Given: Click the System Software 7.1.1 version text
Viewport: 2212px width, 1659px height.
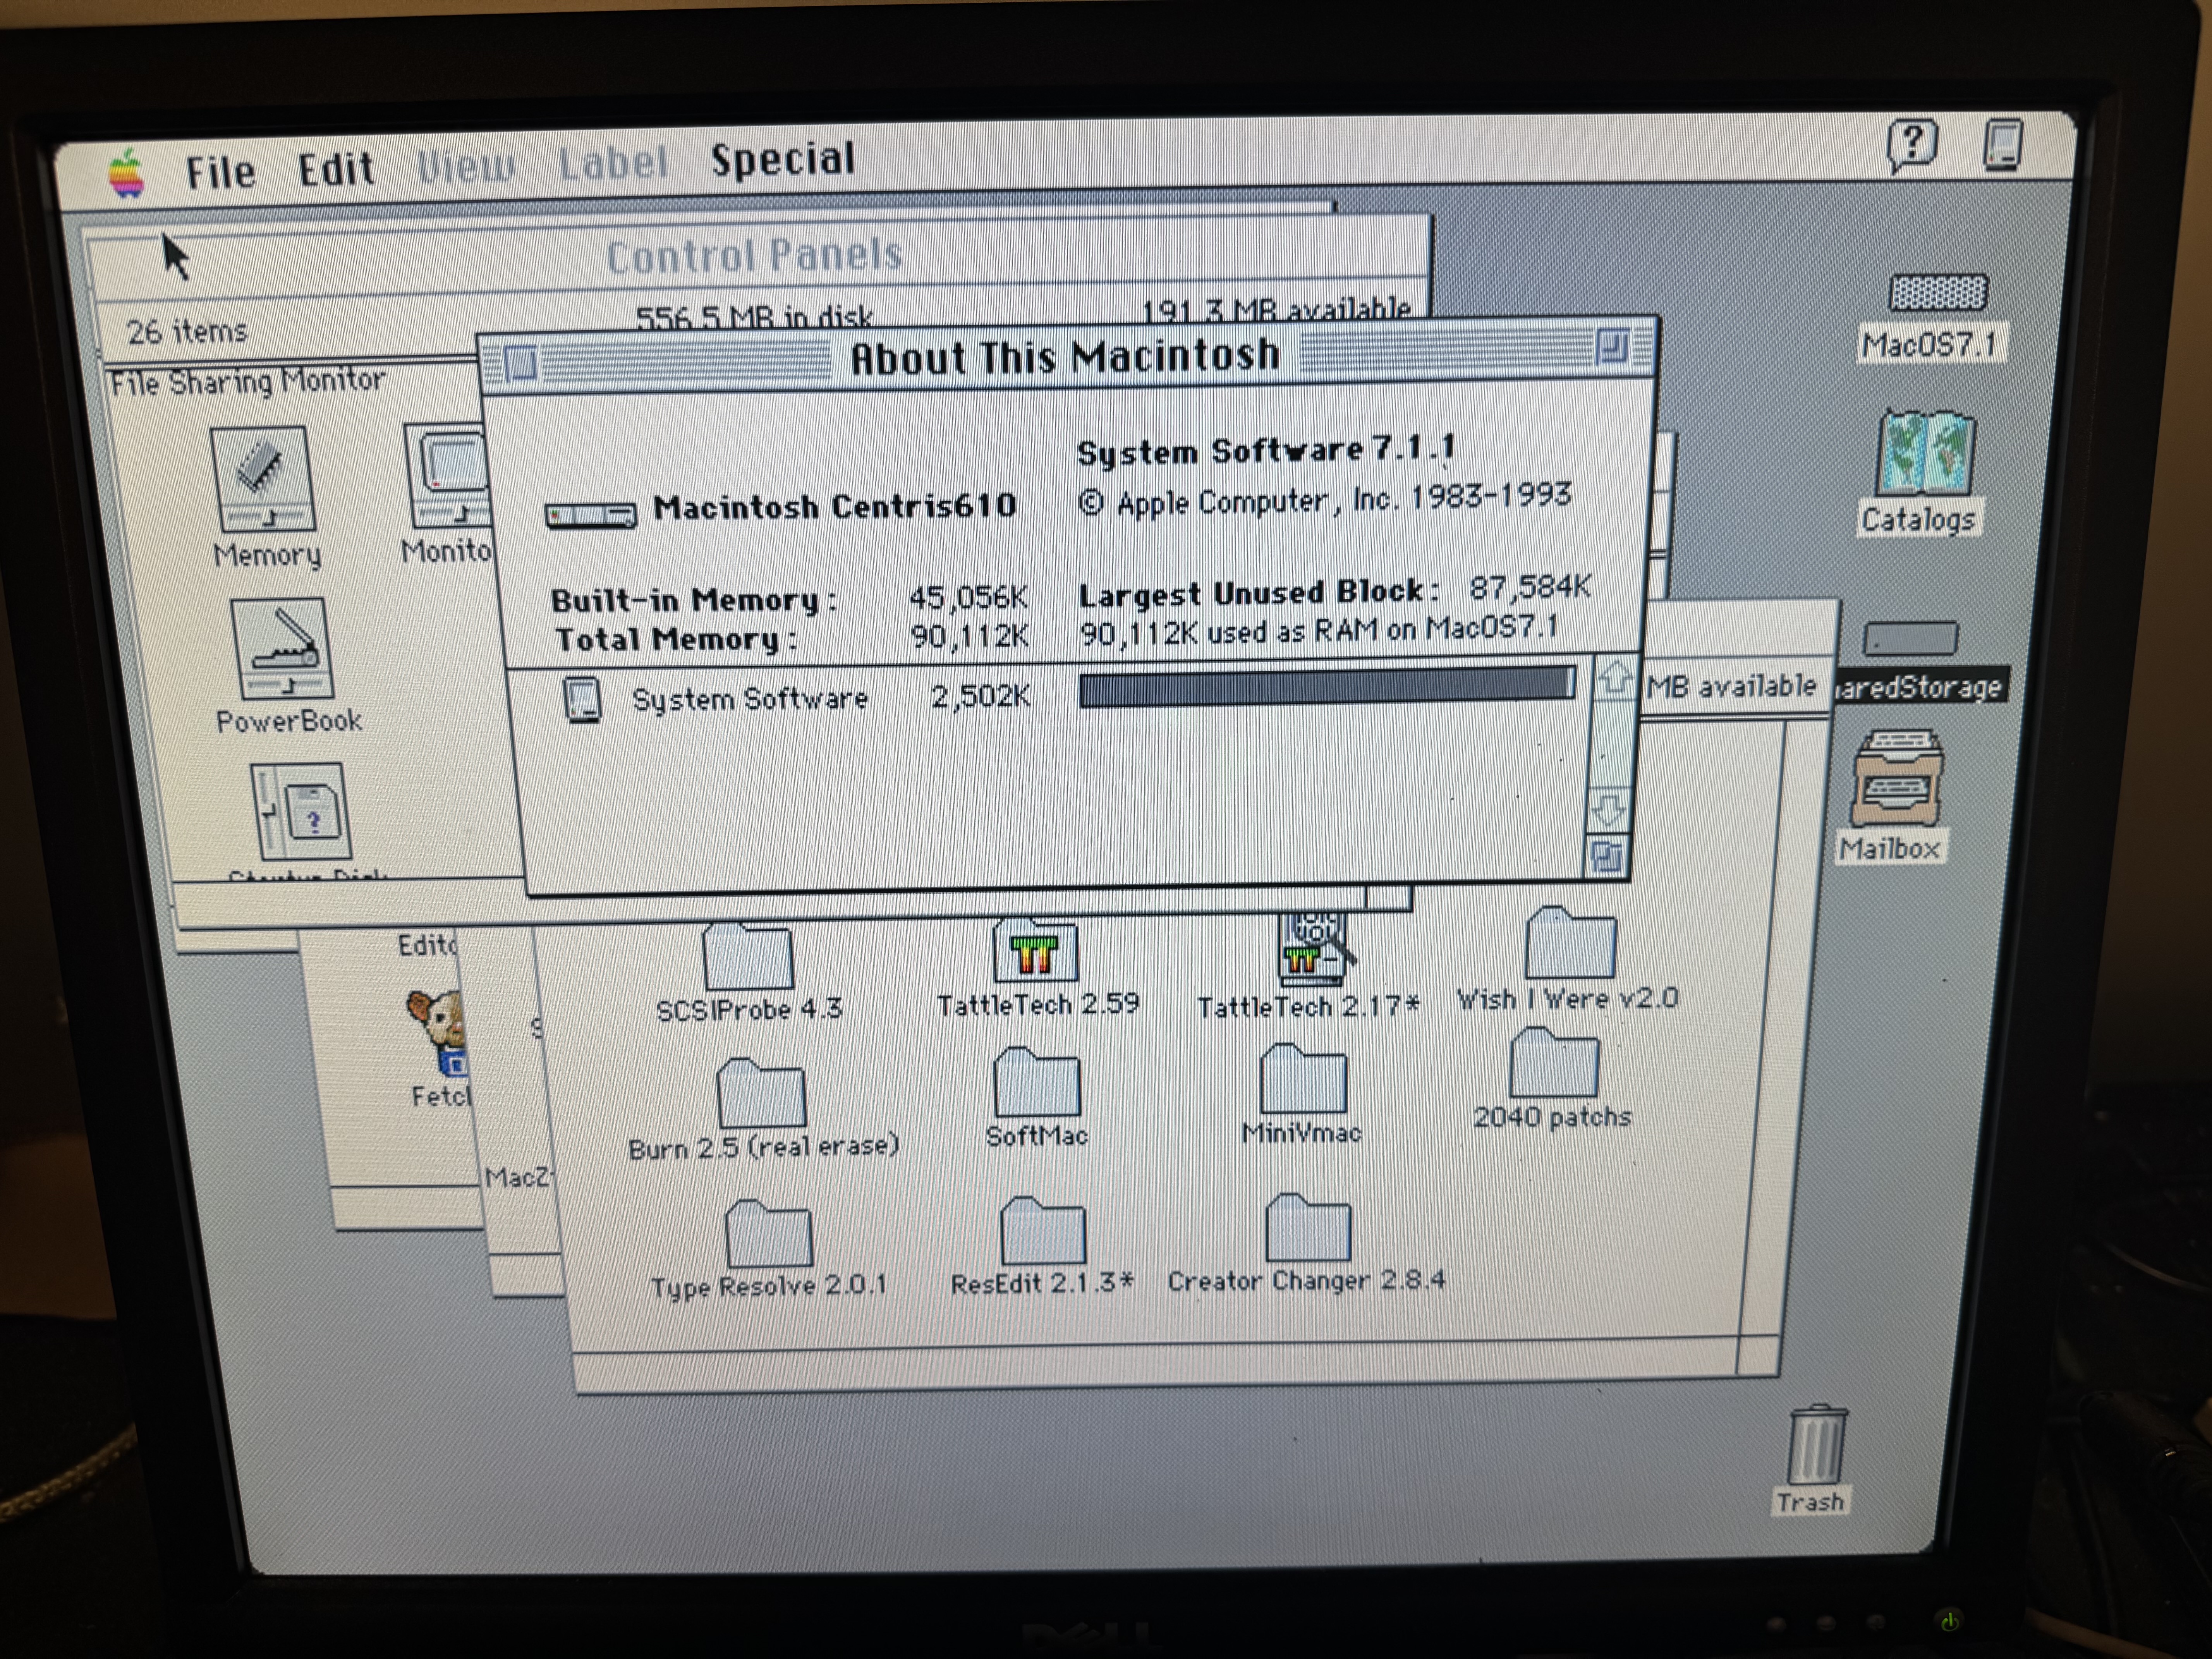Looking at the screenshot, I should [1265, 450].
